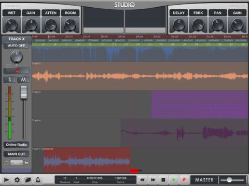This screenshot has width=249, height=186.
Task: Toggle the Solo S button
Action: click(10, 80)
